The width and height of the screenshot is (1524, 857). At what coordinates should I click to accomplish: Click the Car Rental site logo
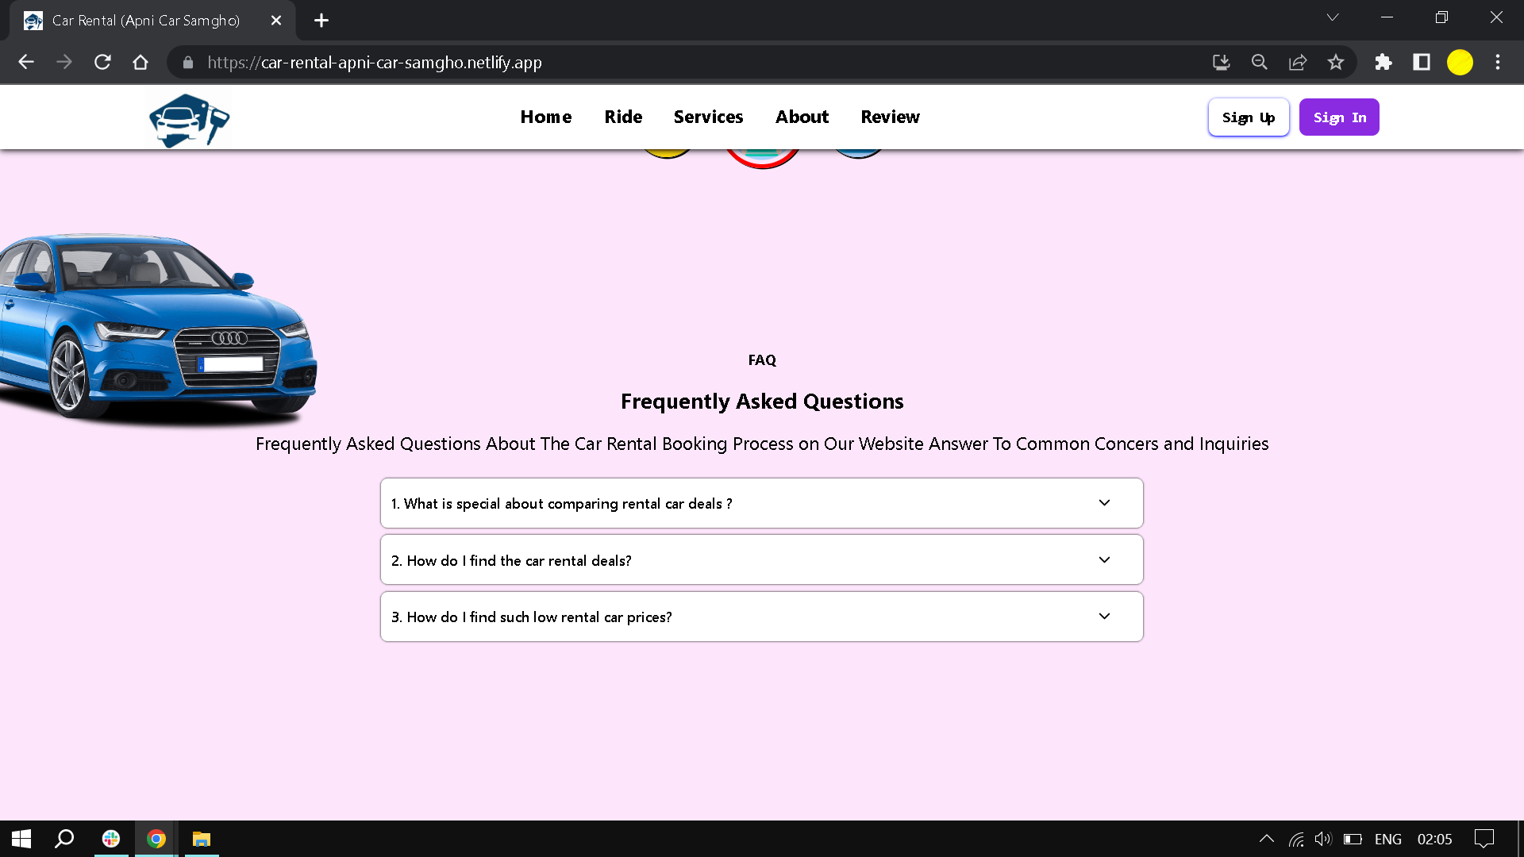[x=188, y=120]
